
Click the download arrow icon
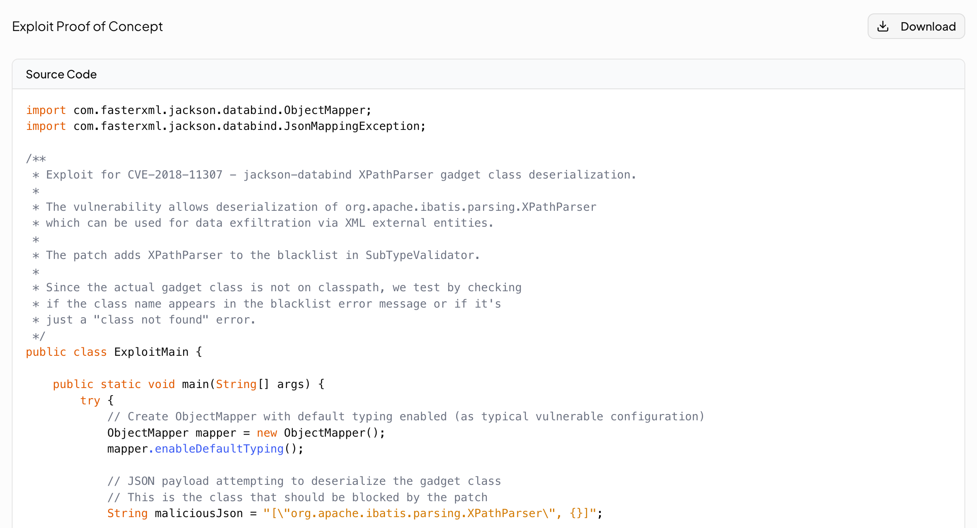[883, 26]
